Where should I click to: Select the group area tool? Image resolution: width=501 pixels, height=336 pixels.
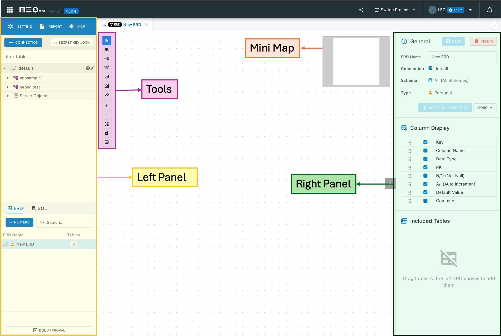coord(107,86)
